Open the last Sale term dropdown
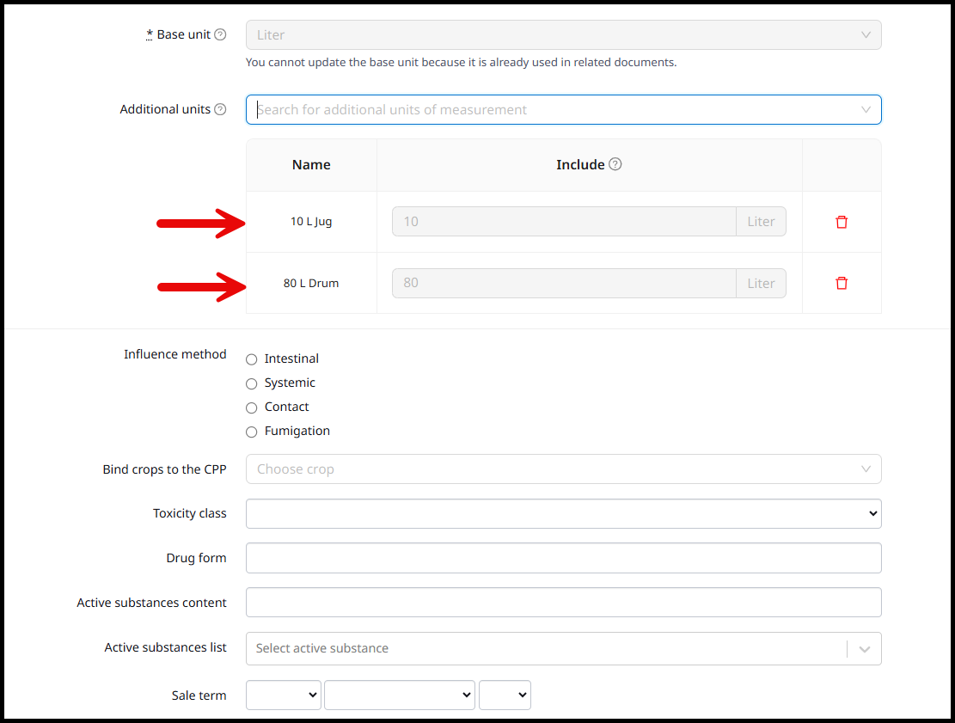The width and height of the screenshot is (955, 723). (505, 695)
